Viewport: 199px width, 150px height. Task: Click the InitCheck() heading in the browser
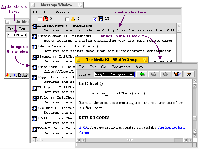[x=91, y=84]
